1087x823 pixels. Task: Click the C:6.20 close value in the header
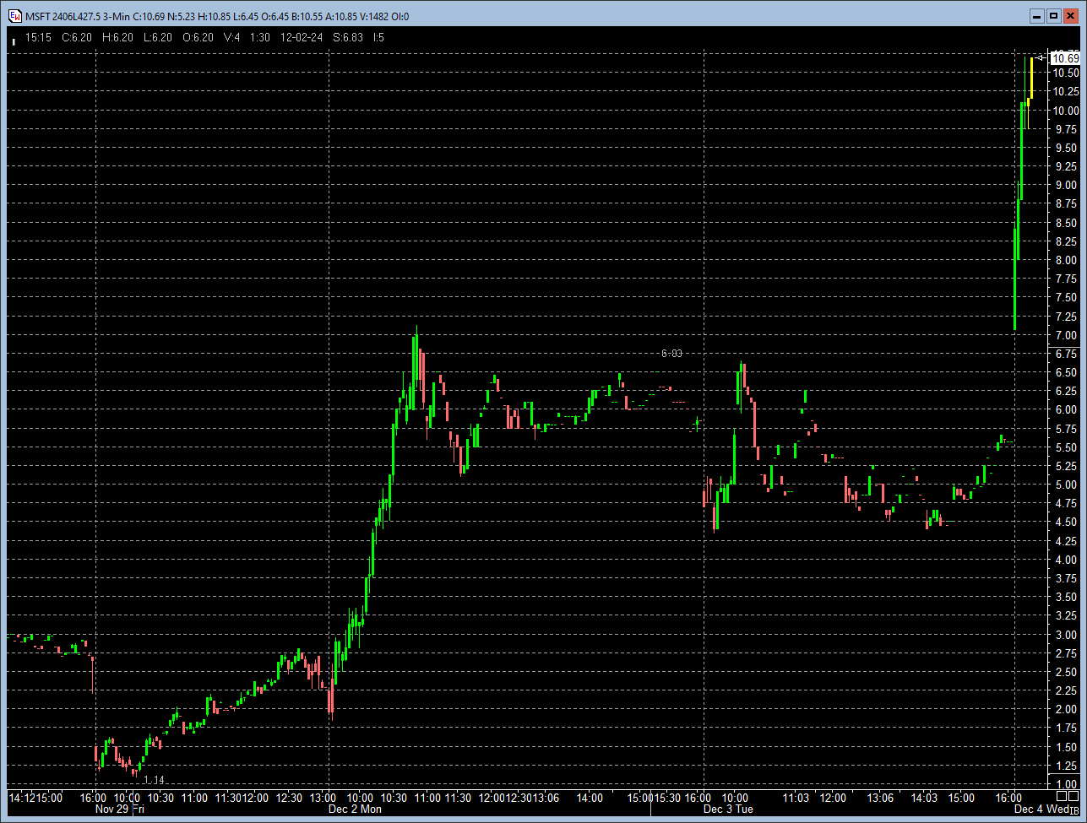click(77, 37)
